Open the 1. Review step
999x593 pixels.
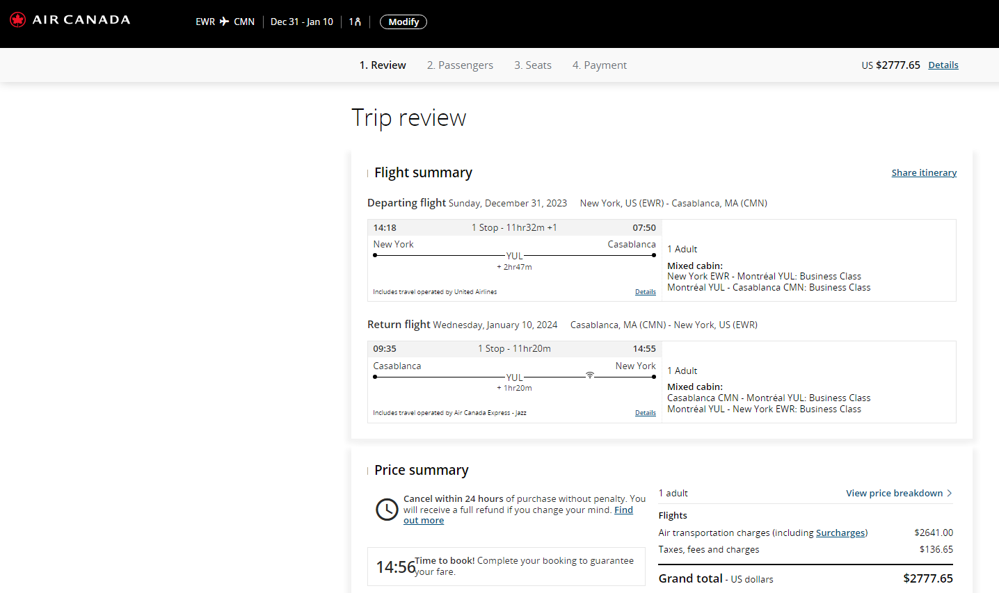tap(383, 65)
